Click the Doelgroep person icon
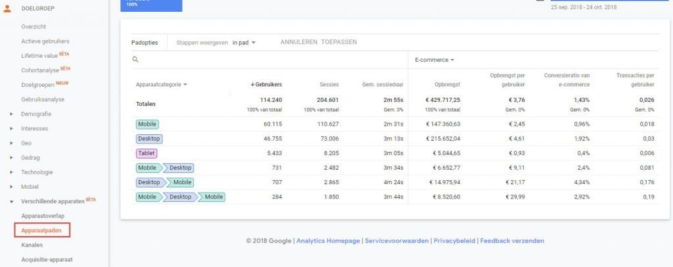Screen dimensions: 673x267 7,11
